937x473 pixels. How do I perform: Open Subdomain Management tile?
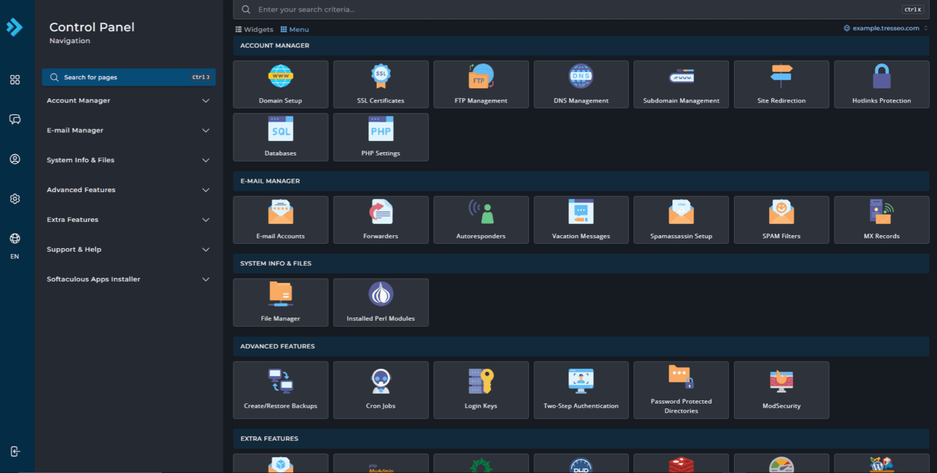(681, 84)
